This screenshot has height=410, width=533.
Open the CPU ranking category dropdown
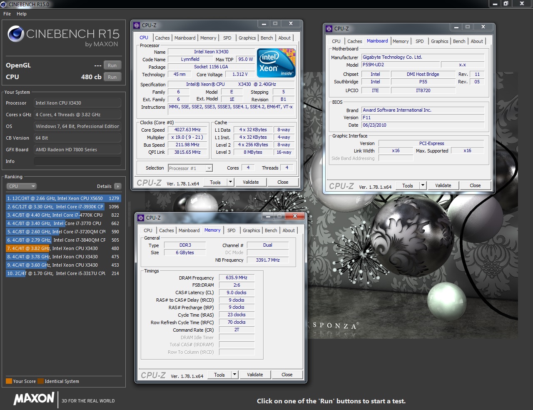(x=21, y=186)
